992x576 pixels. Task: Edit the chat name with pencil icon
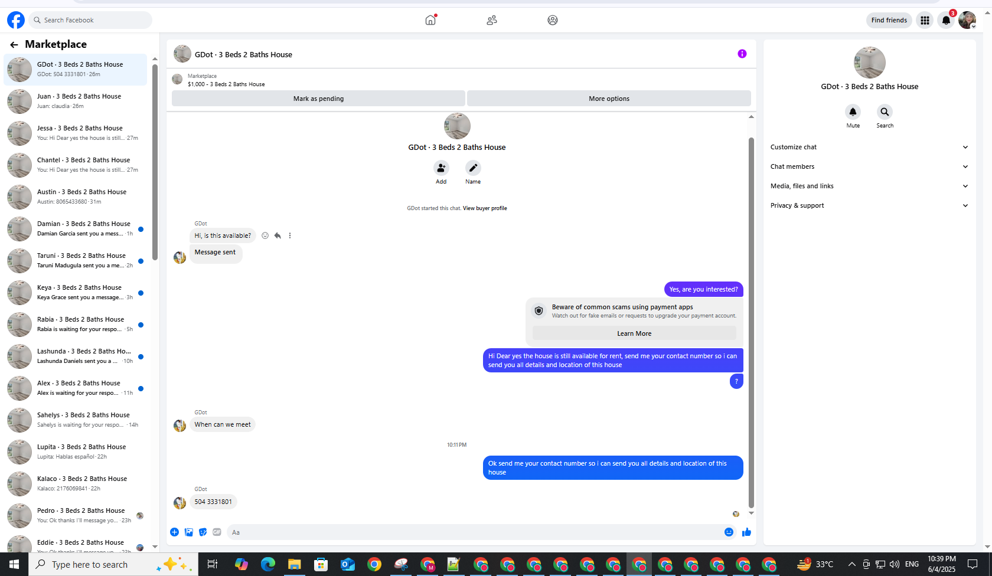[473, 168]
